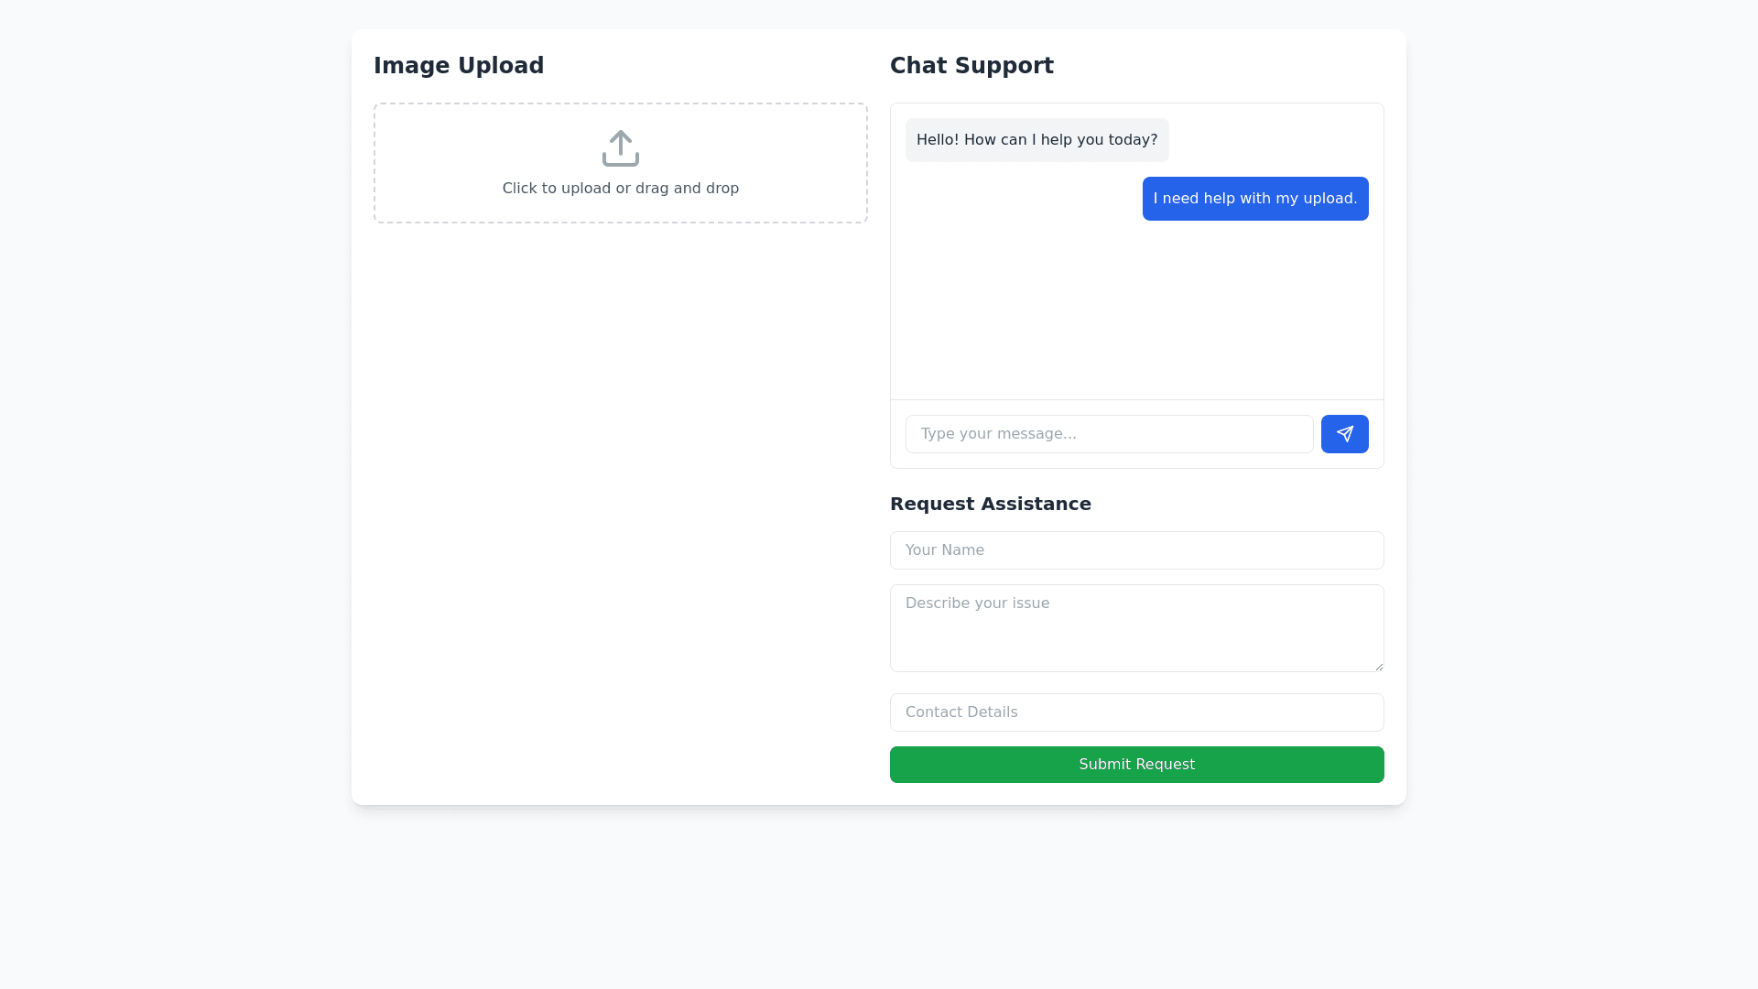Screen dimensions: 1758x989
Task: Select the "I need help with my upload." bubble
Action: (x=1254, y=199)
